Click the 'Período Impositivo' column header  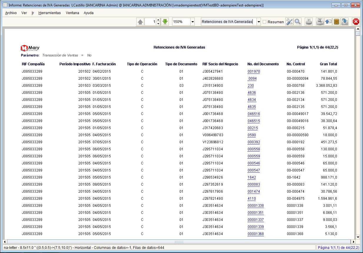(75, 64)
